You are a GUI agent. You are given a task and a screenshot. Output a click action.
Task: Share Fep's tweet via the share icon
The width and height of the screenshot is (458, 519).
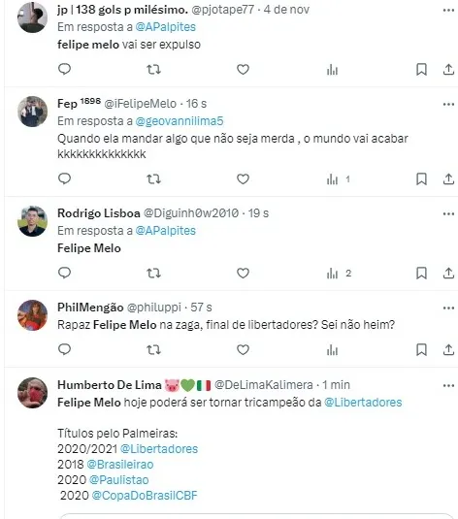[x=448, y=179]
